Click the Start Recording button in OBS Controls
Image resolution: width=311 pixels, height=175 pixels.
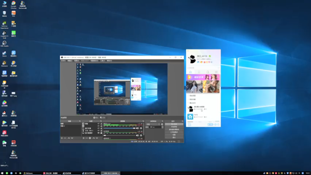[174, 127]
